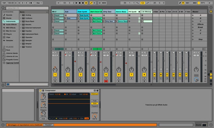Screen dimensions: 214x128
Task: Toggle track 1 activator button
Action: click(55, 75)
